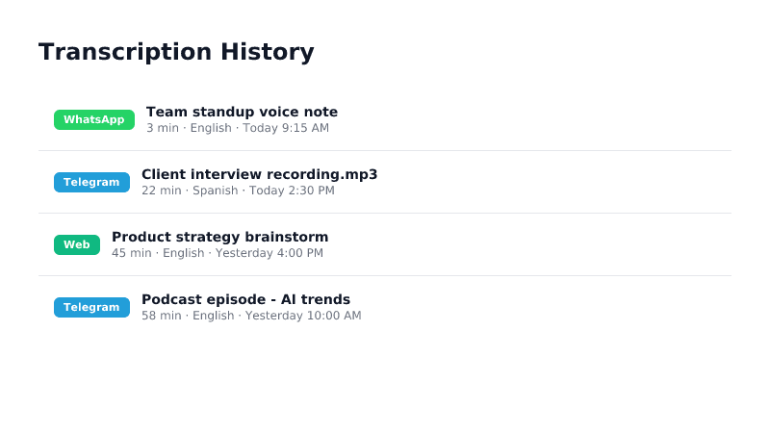This screenshot has width=770, height=433.
Task: Click the Today 9:15 AM timestamp
Action: [x=286, y=128]
